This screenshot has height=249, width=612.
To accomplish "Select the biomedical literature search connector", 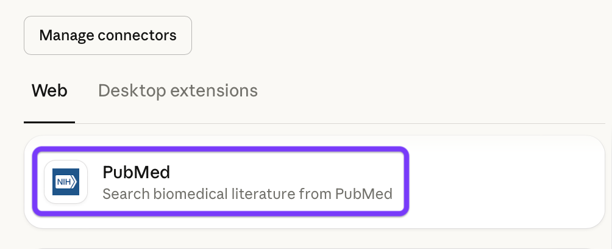I will [x=222, y=182].
